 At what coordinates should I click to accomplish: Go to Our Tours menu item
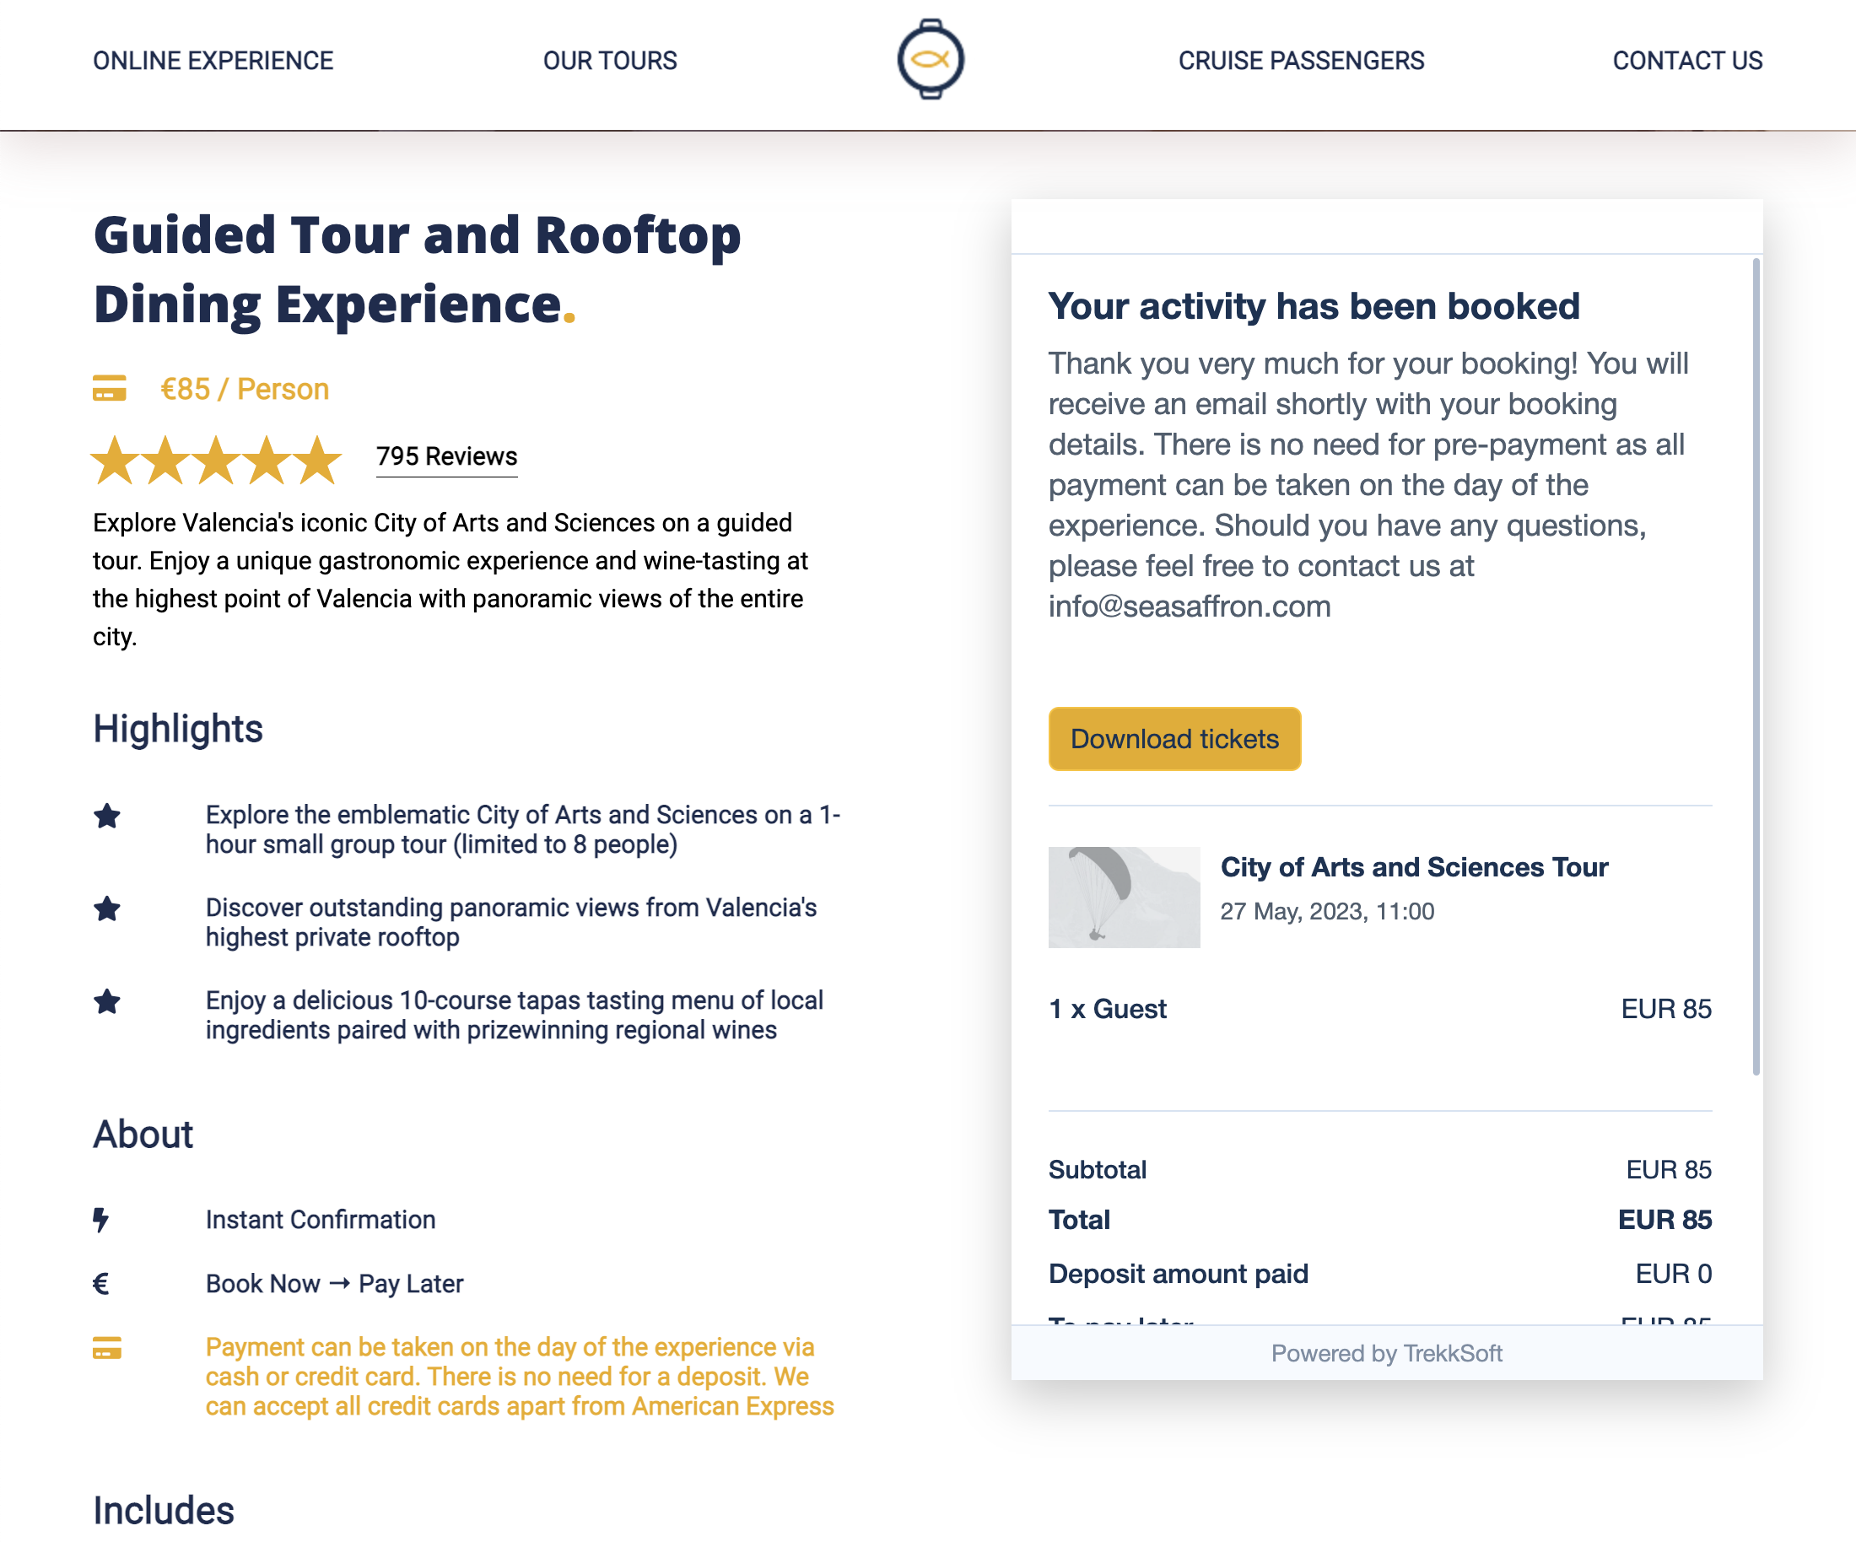coord(610,60)
